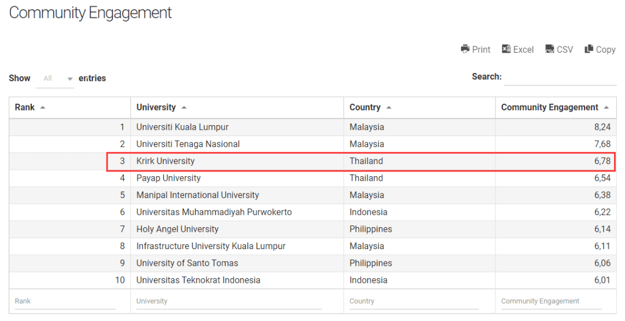625x321 pixels.
Task: Click the Copy documents icon
Action: [589, 49]
